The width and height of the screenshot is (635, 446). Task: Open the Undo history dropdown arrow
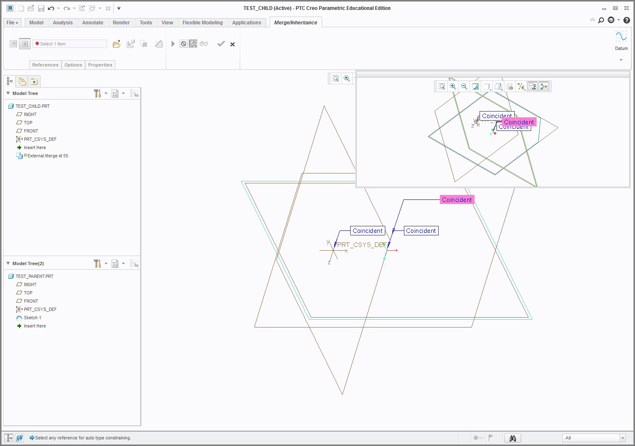click(x=58, y=8)
